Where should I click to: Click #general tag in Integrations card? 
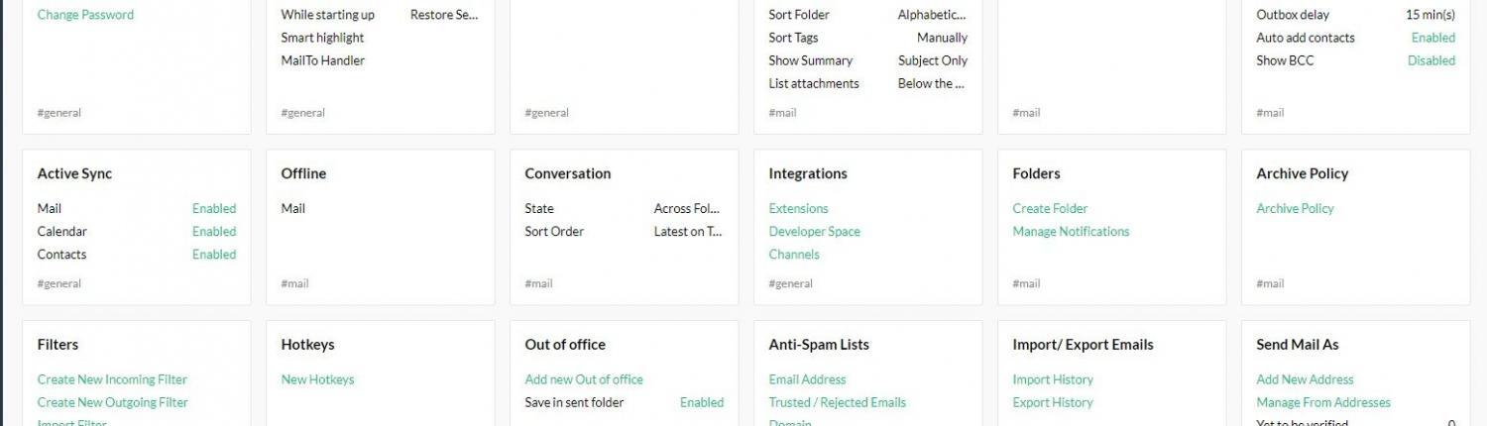pos(791,284)
